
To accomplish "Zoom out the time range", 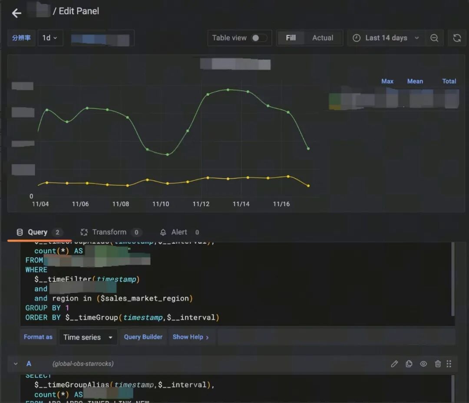I will pos(434,38).
